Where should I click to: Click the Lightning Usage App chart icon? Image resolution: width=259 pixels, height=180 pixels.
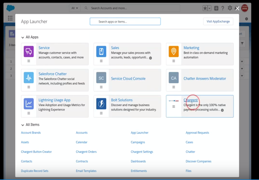pyautogui.click(x=29, y=104)
